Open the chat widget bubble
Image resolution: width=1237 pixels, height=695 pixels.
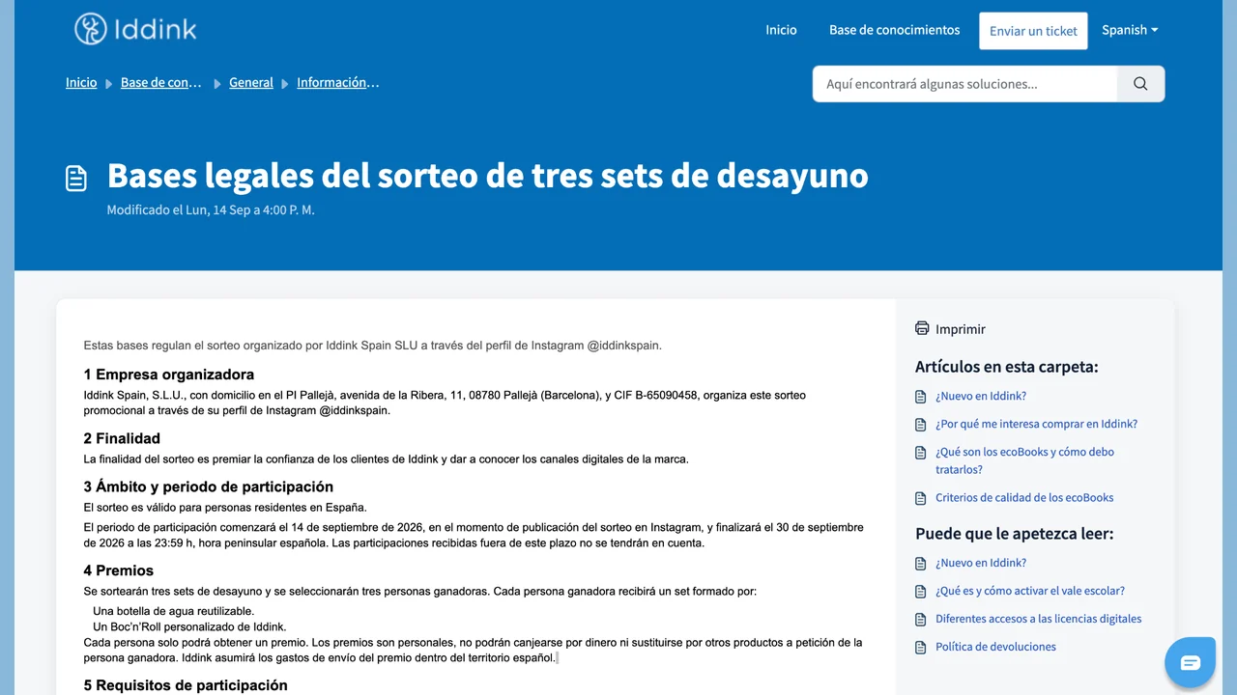(1191, 662)
